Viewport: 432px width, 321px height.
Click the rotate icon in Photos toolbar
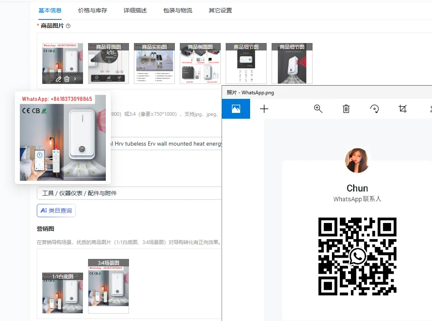375,109
